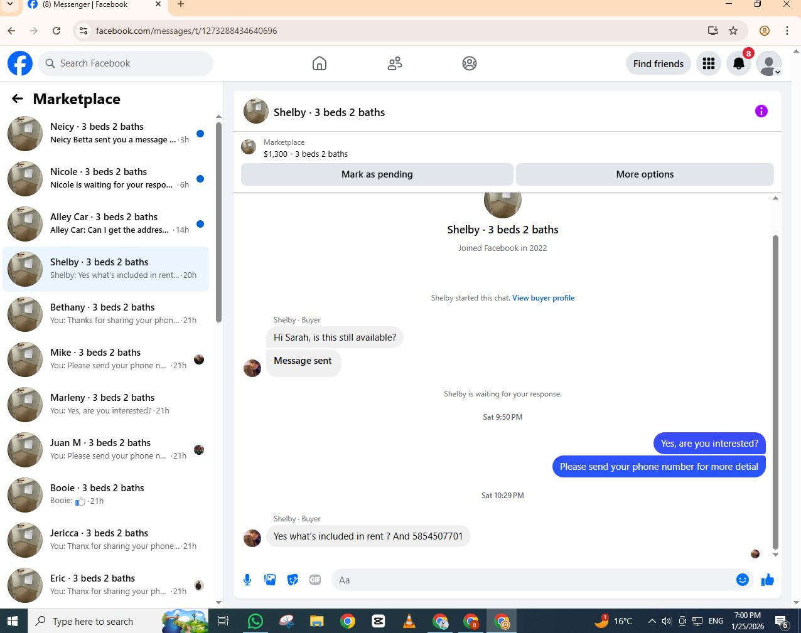Open Bethany 3 beds 2 baths conversation
Viewport: 801px width, 633px height.
coord(105,314)
